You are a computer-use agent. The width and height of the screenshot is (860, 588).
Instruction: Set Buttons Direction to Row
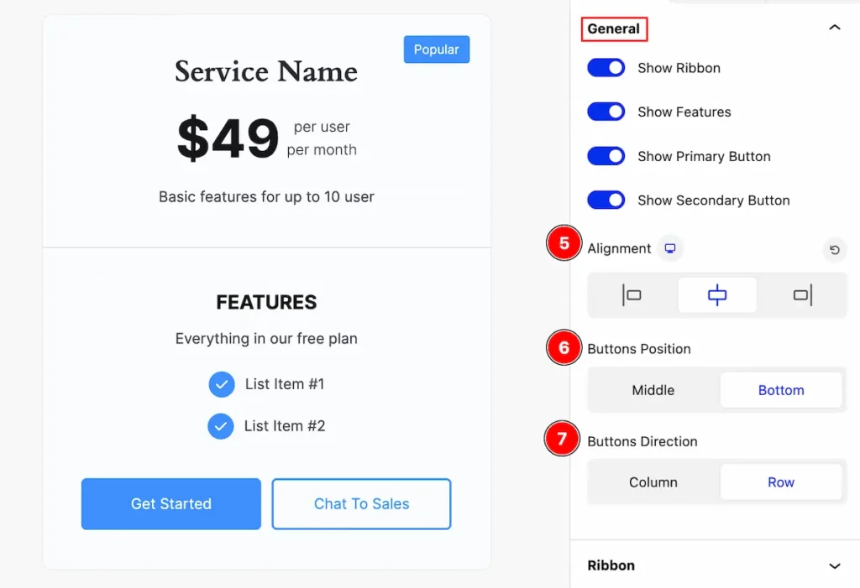click(x=781, y=482)
